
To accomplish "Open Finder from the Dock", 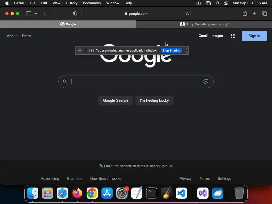I will (x=33, y=193).
